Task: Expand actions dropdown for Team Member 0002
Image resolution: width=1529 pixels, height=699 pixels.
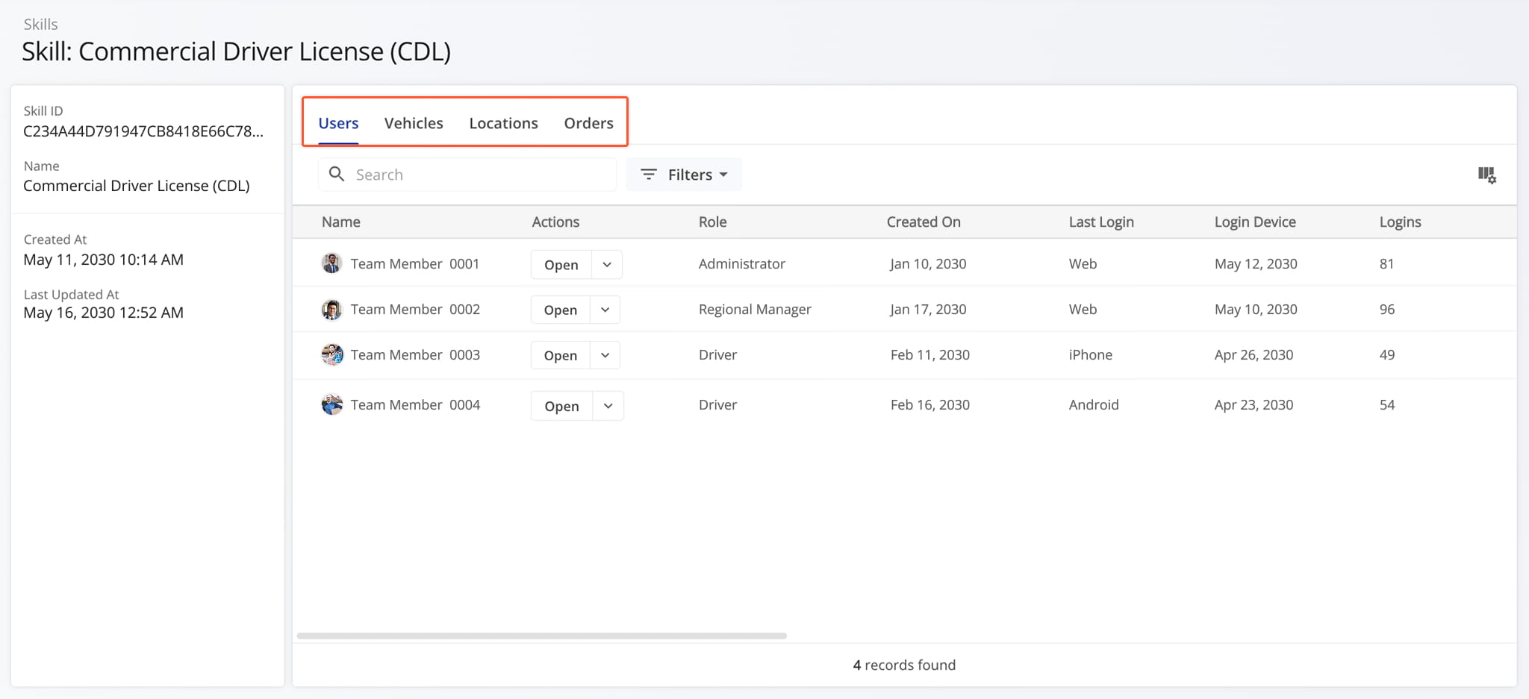Action: (605, 310)
